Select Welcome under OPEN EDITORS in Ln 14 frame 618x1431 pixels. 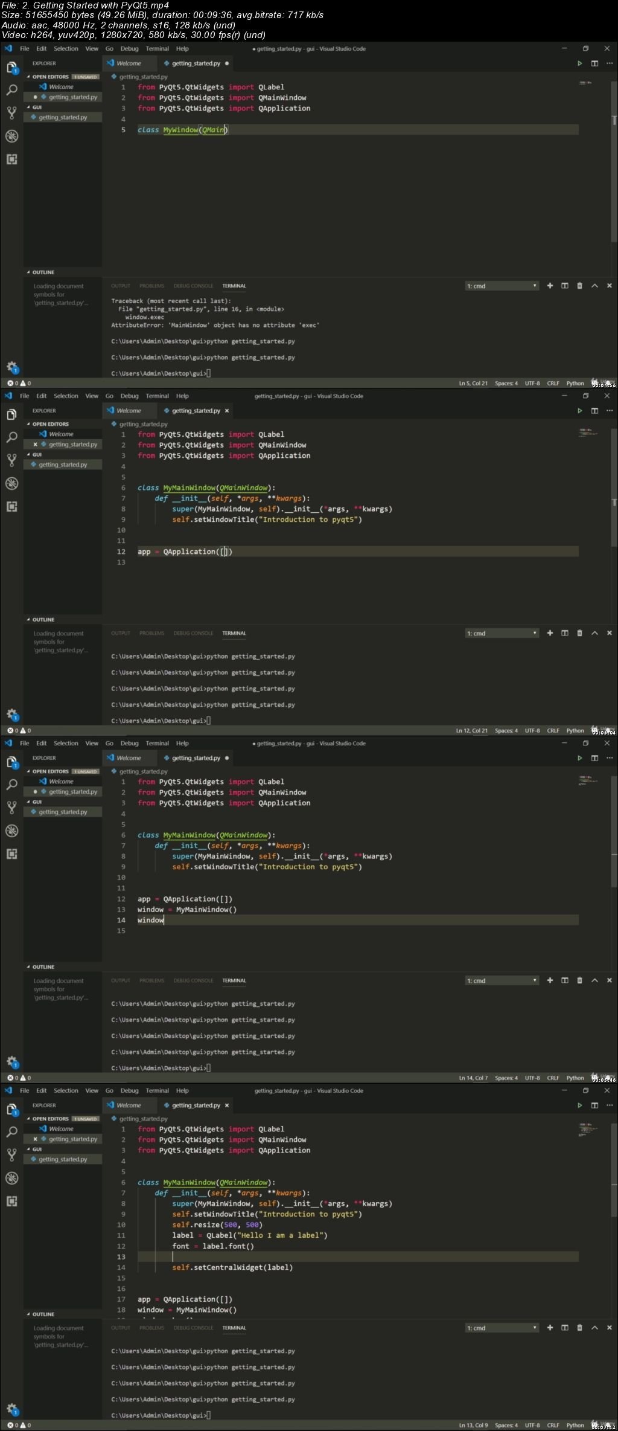click(63, 782)
